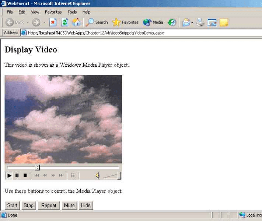Viewport: 262px width, 221px height.
Task: Open the Search pane
Action: pyautogui.click(x=97, y=22)
